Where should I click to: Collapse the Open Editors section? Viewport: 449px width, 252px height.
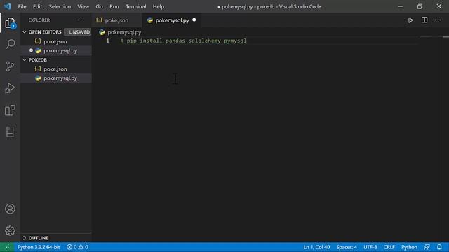25,32
